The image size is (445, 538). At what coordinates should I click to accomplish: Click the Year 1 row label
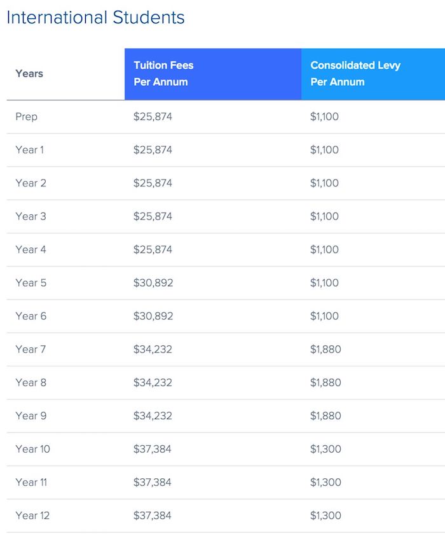29,150
